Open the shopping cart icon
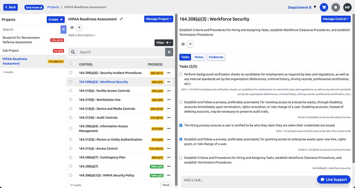This screenshot has height=188, width=355. coord(324,7)
